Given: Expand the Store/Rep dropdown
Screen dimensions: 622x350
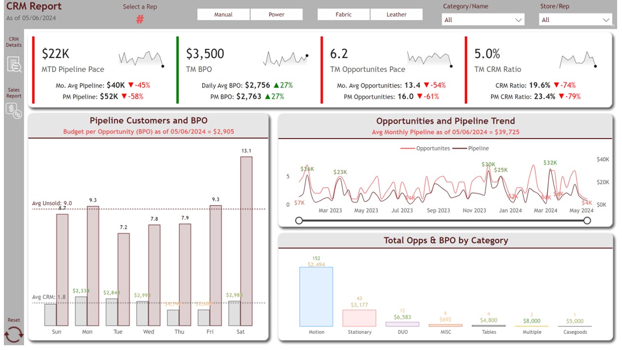Looking at the screenshot, I should (575, 20).
